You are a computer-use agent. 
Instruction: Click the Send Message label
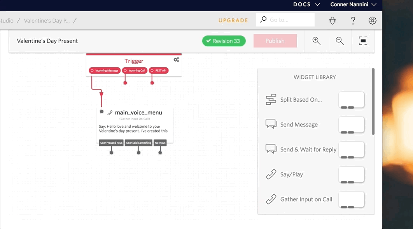tap(299, 125)
